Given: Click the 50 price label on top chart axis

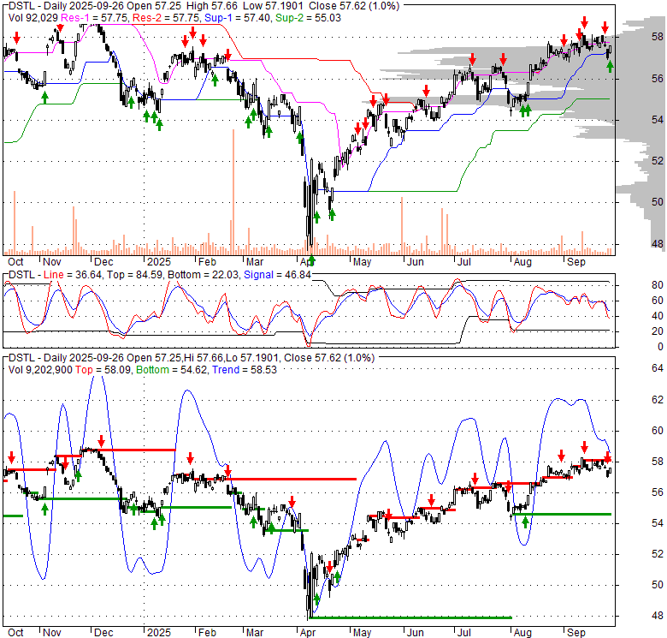Looking at the screenshot, I should point(658,201).
